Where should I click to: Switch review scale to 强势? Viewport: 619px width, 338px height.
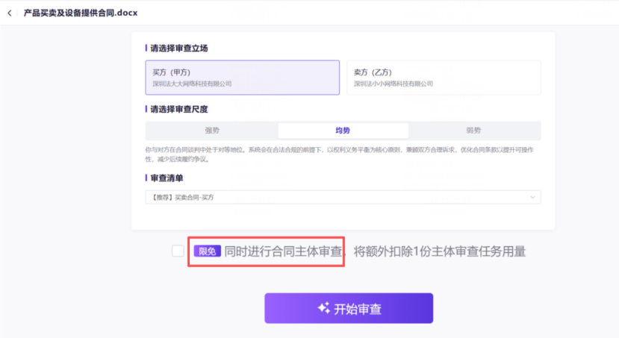click(x=212, y=131)
